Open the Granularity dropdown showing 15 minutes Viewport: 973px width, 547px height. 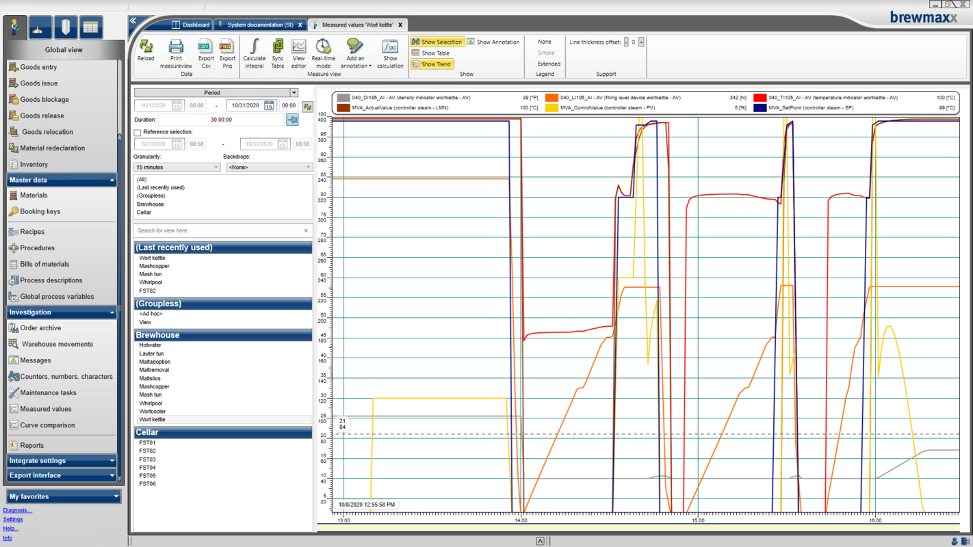click(177, 168)
